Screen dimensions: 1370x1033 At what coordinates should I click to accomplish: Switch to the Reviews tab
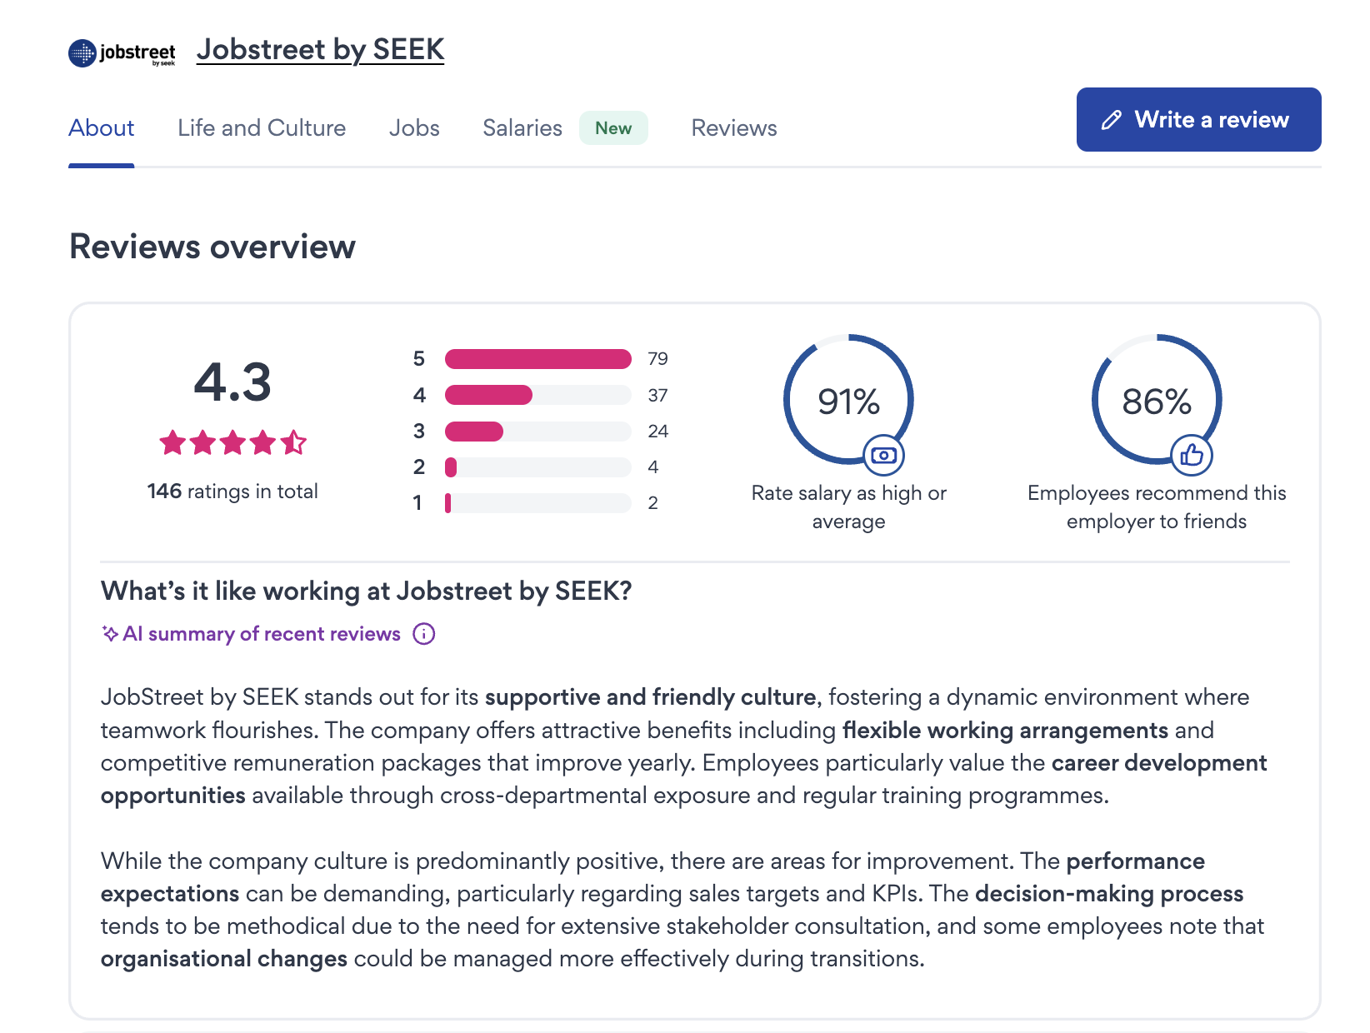734,128
